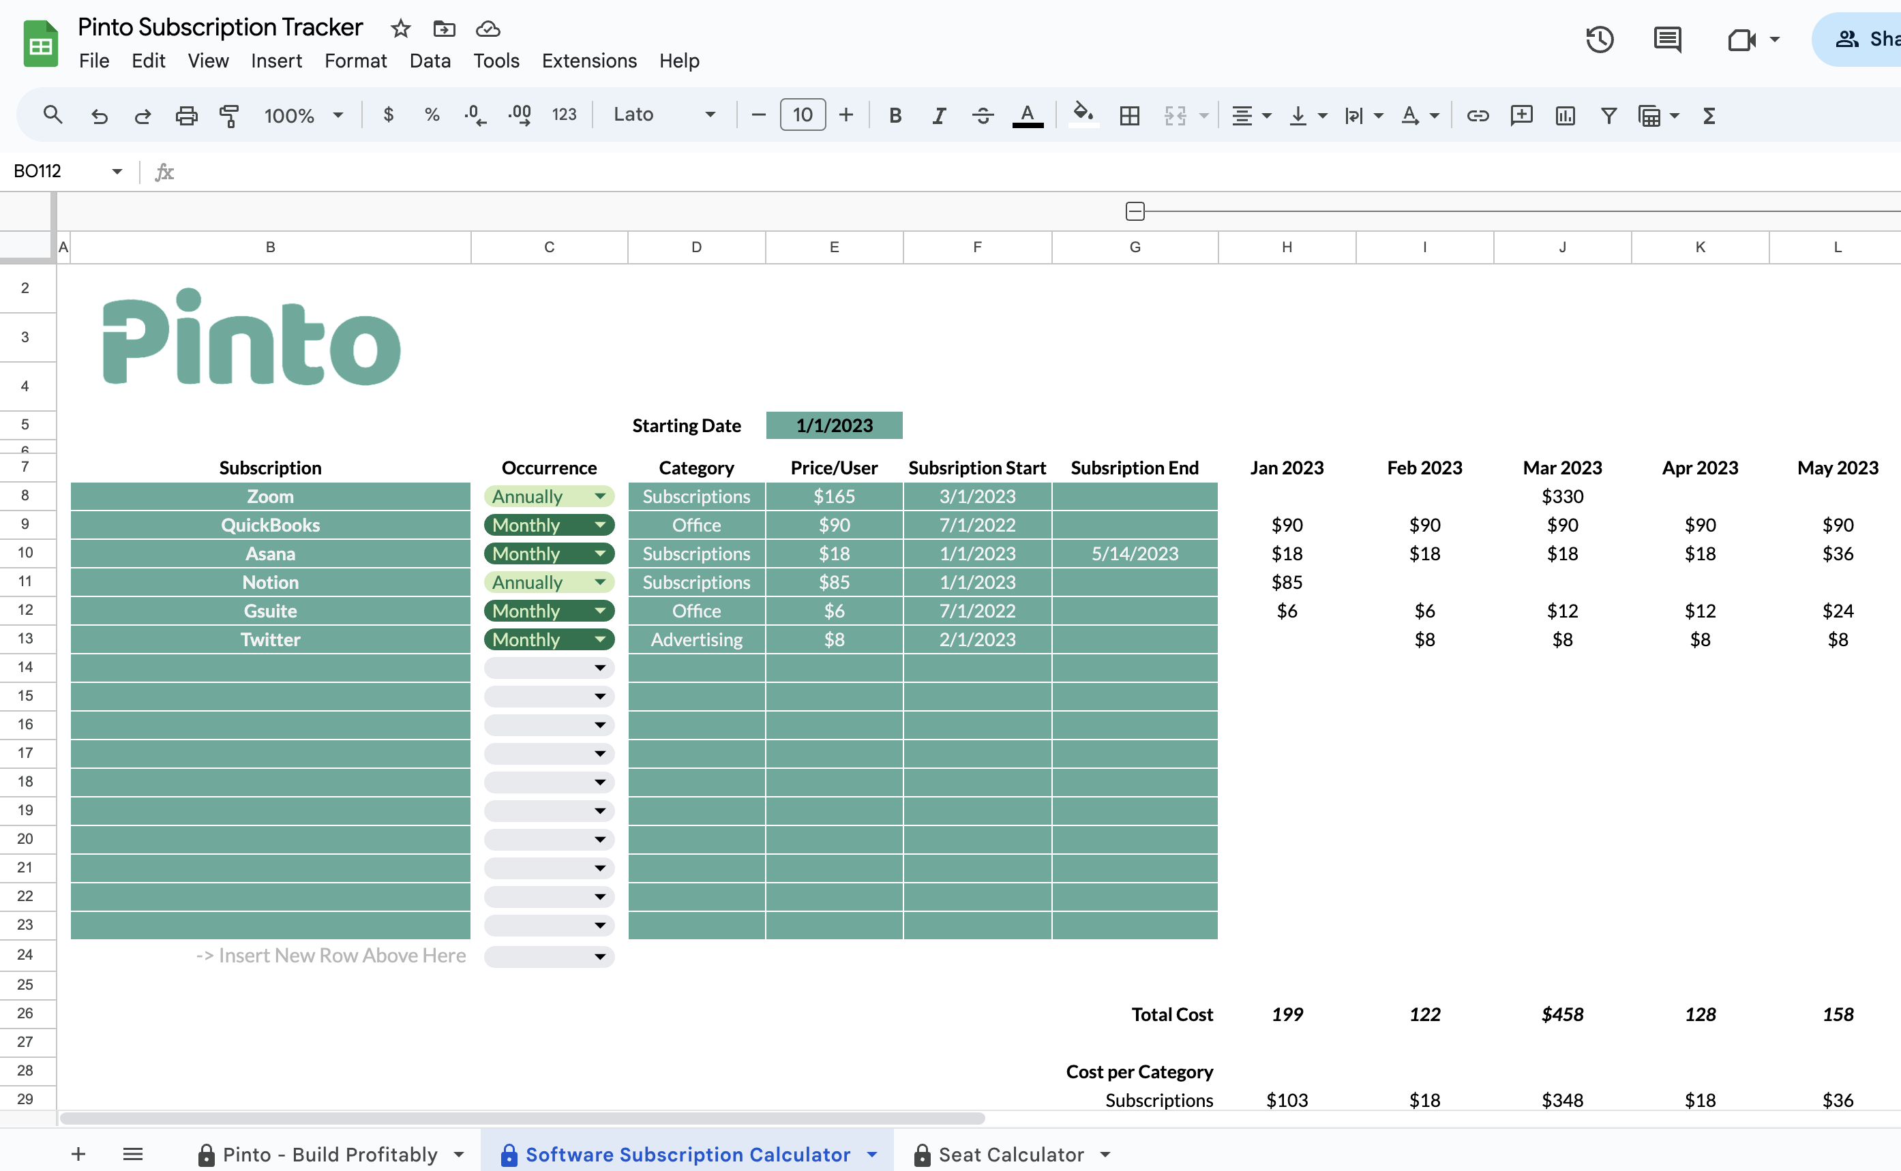Select column B header
The height and width of the screenshot is (1171, 1901).
[x=271, y=247]
